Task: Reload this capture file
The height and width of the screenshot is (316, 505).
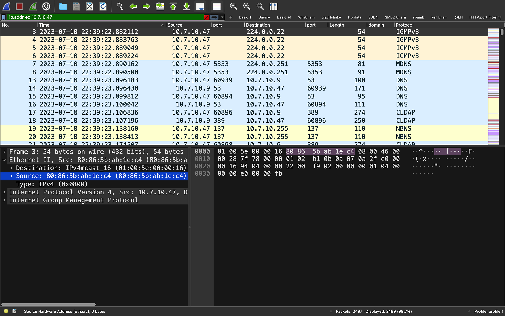Action: tap(103, 6)
